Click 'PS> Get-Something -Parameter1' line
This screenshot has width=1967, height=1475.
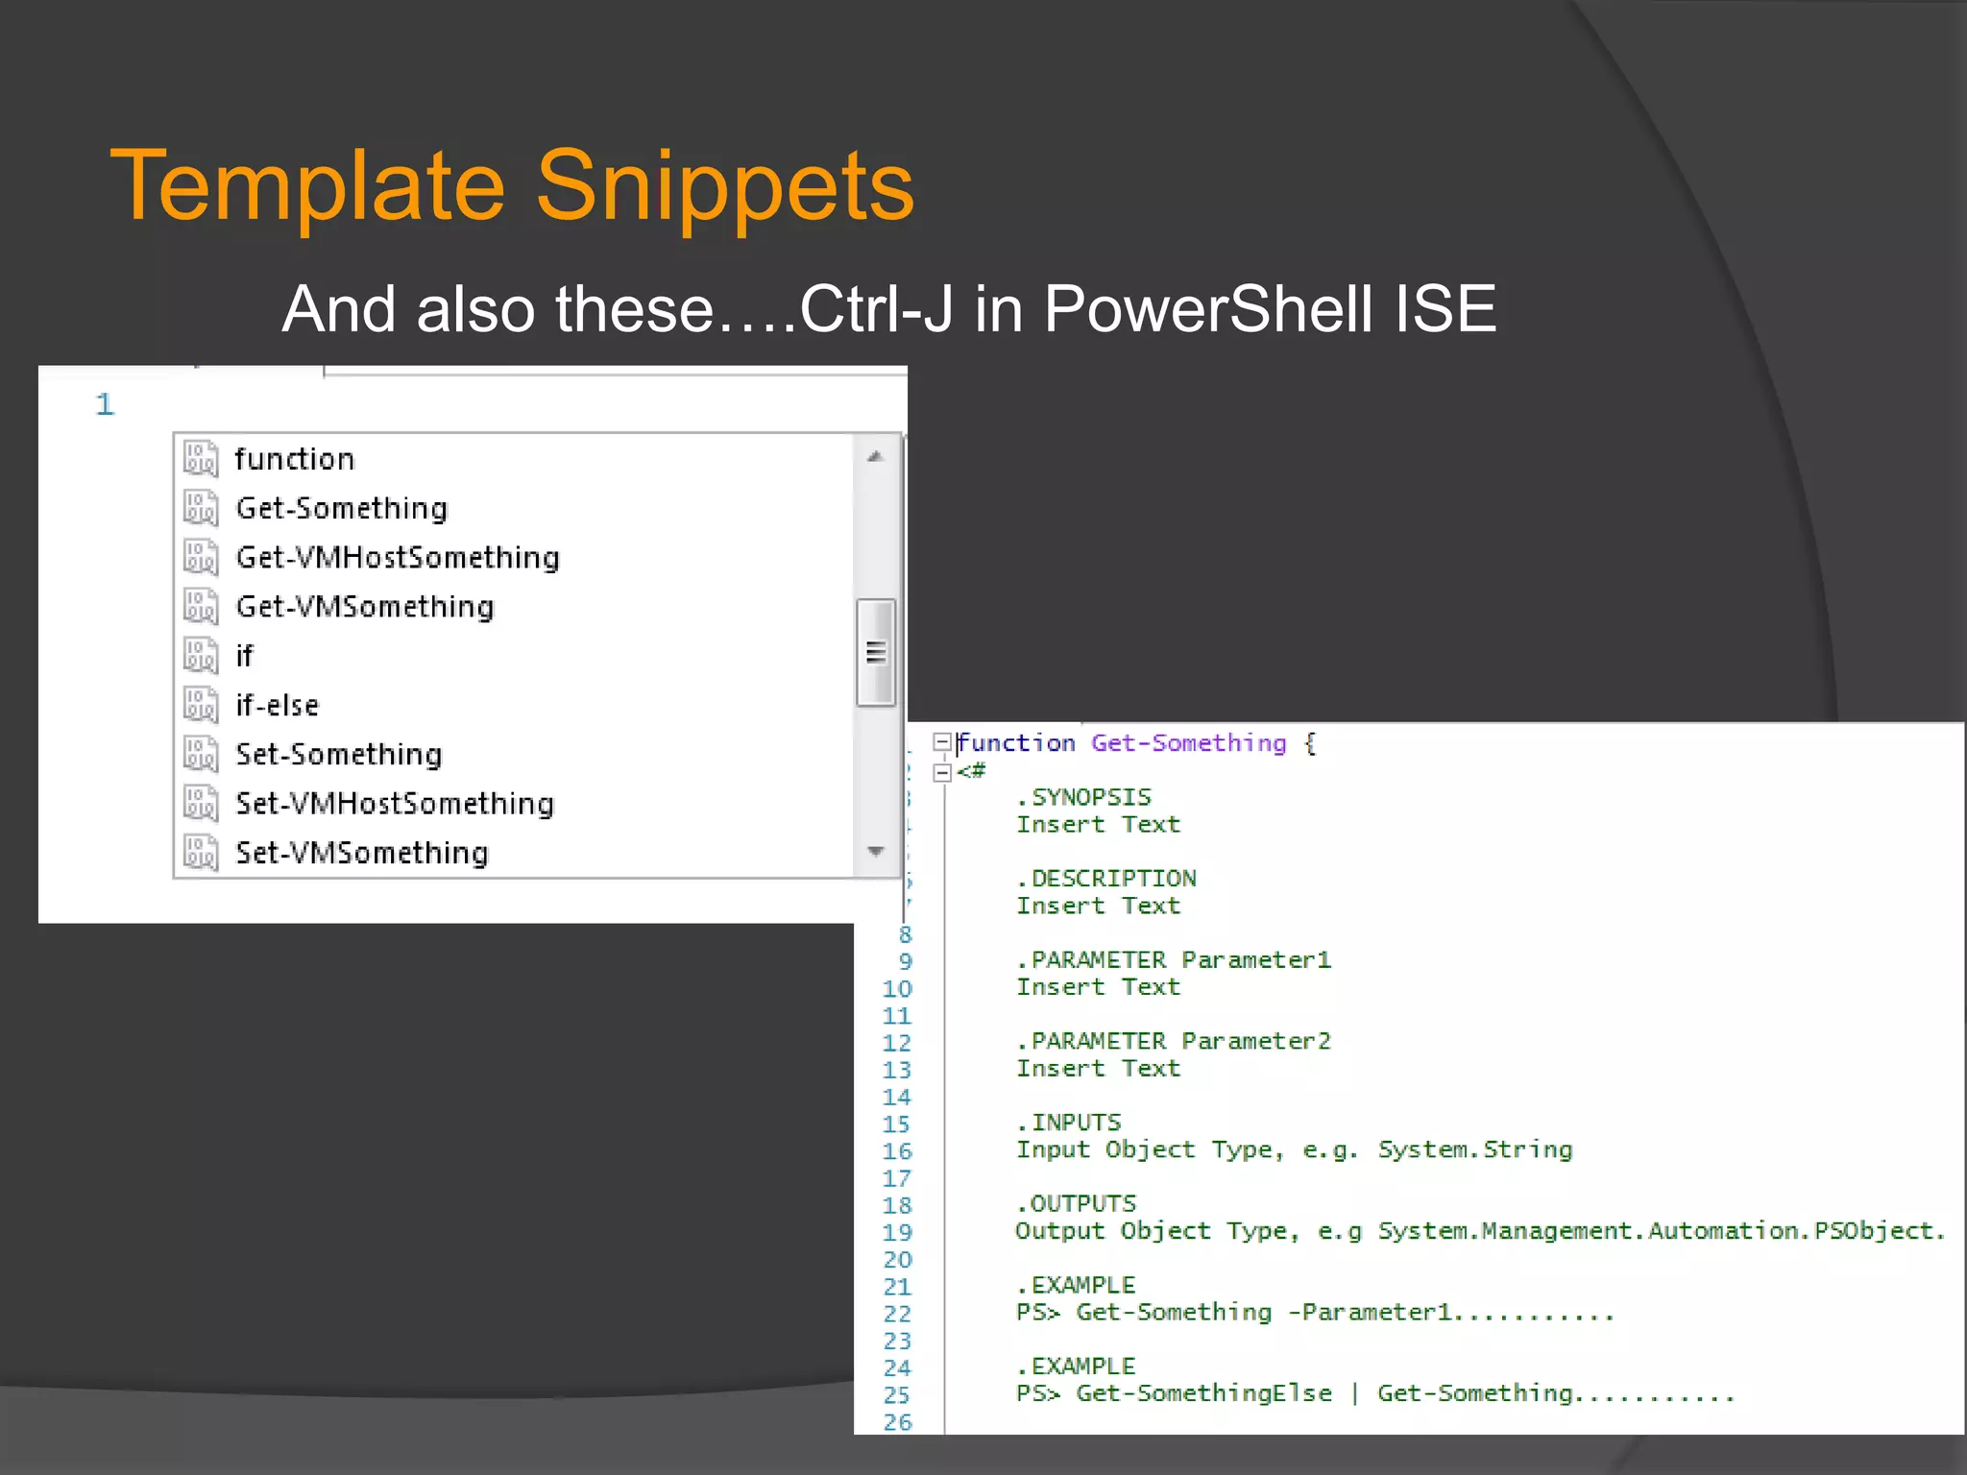pyautogui.click(x=1315, y=1312)
